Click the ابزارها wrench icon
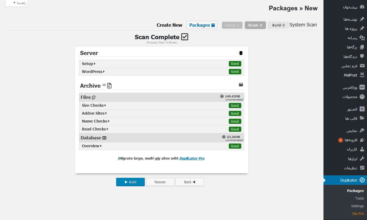 coord(362,158)
